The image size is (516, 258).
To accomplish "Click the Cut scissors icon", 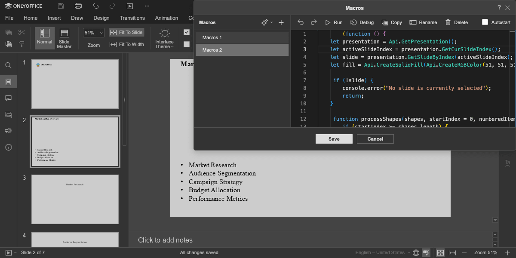I will point(21,33).
